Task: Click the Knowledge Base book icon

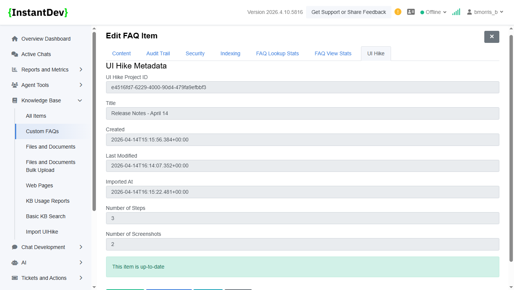Action: click(x=14, y=100)
